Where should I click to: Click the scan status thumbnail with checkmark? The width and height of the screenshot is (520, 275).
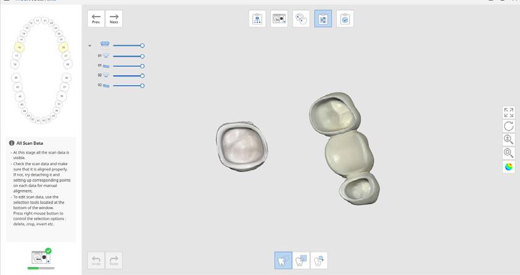tap(41, 257)
